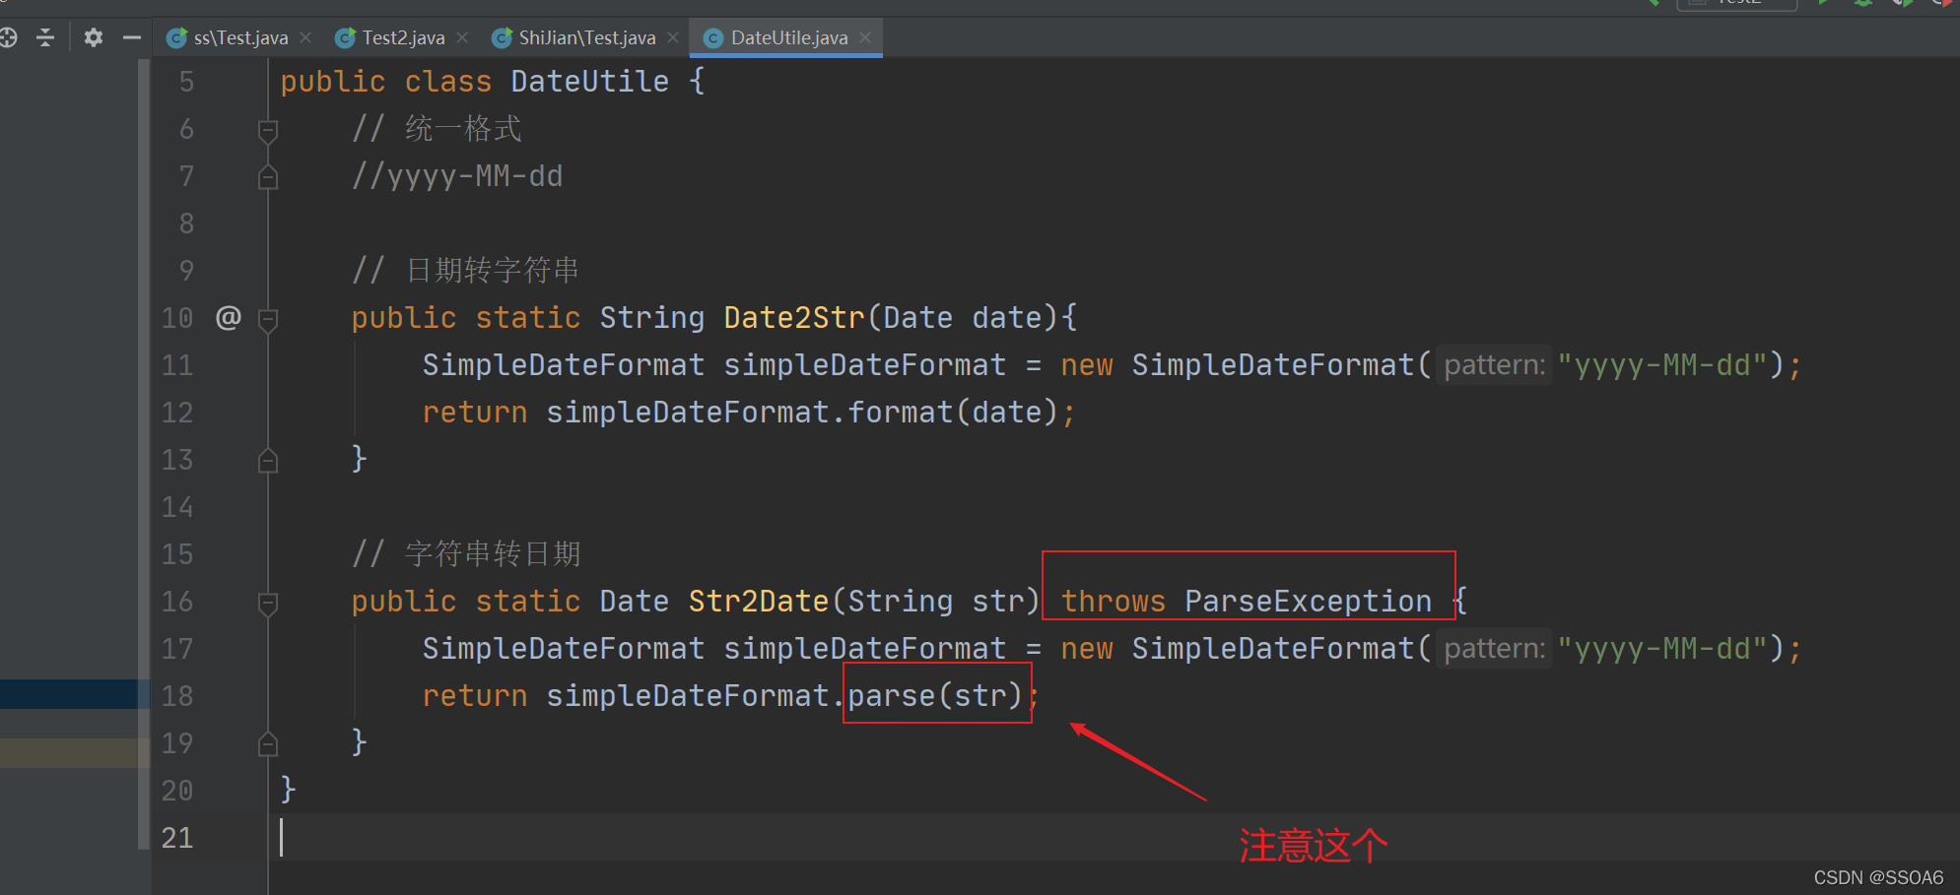Click the fold end marker at line 13
The width and height of the screenshot is (1960, 895).
pos(267,461)
